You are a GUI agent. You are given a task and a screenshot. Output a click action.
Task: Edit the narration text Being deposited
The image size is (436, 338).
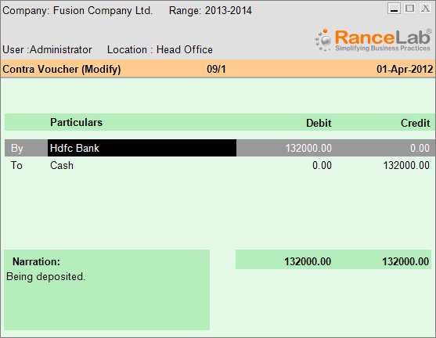click(x=46, y=276)
